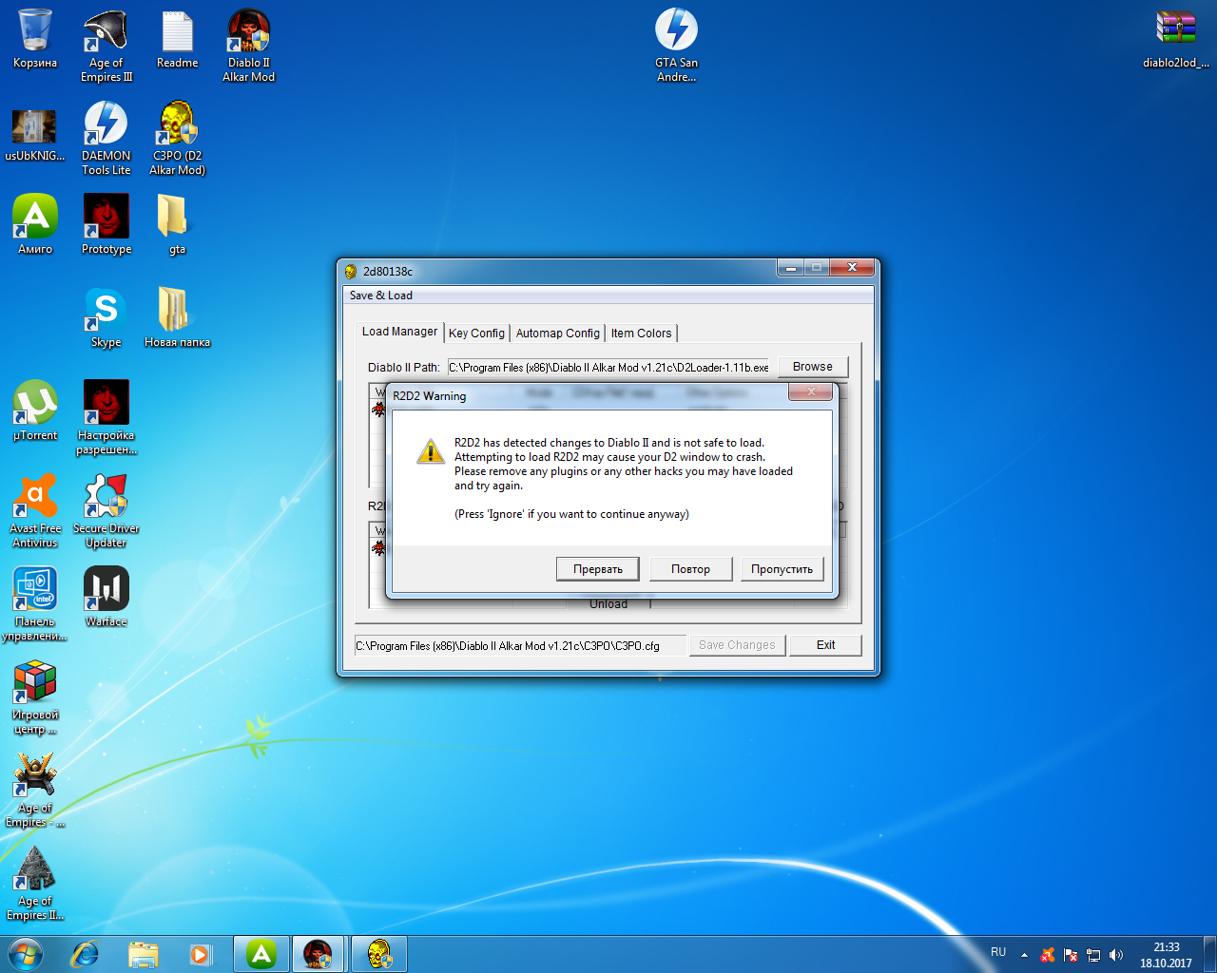1217x973 pixels.
Task: Launch the Skype desktop shortcut
Action: pyautogui.click(x=106, y=317)
